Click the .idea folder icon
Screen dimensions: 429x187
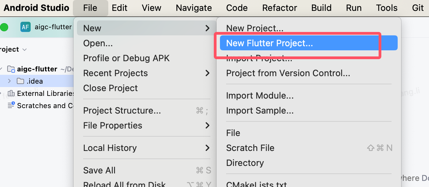coord(20,81)
